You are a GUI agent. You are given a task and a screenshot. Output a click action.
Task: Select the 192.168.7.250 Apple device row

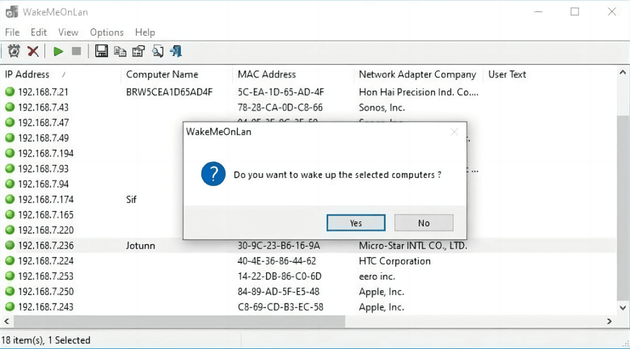[45, 292]
